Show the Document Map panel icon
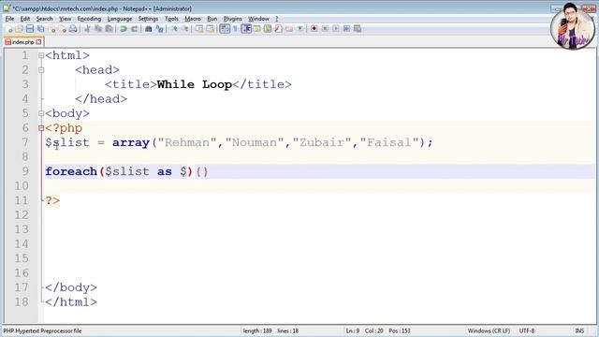This screenshot has width=599, height=337. pos(268,29)
